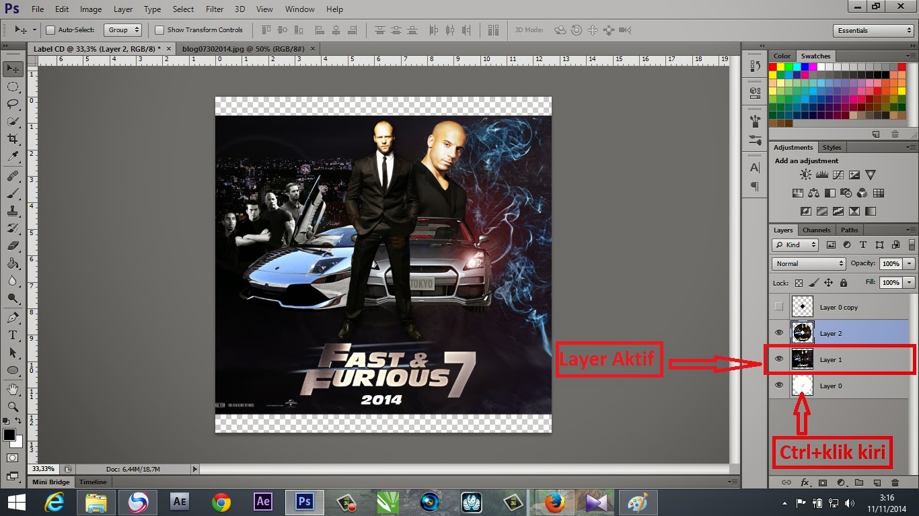Open the blend mode dropdown showing Normal

[x=808, y=263]
